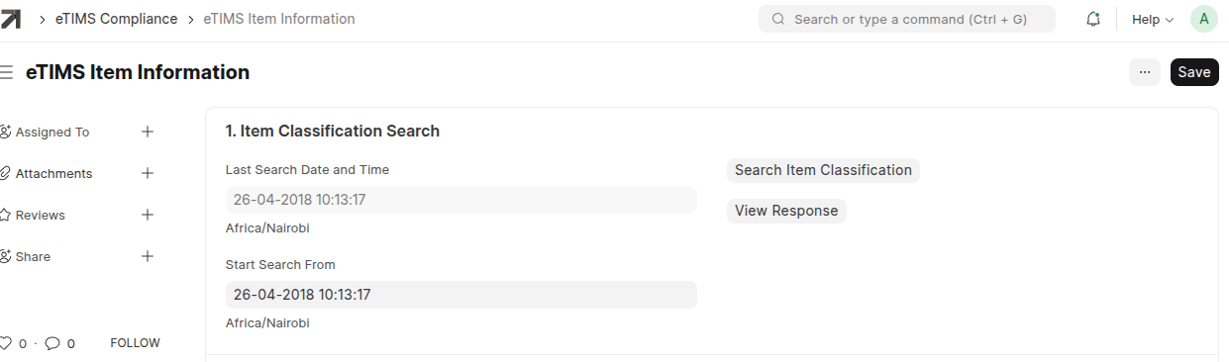1229x362 pixels.
Task: Add a file with Attachments plus icon
Action: (148, 173)
